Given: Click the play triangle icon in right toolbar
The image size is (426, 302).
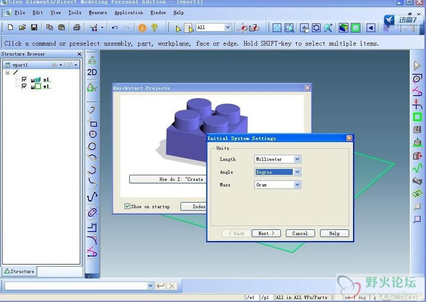Looking at the screenshot, I should [417, 65].
